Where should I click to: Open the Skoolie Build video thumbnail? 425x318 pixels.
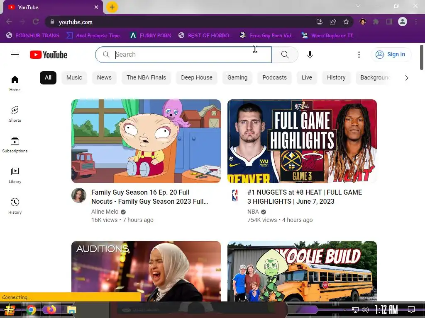(302, 271)
